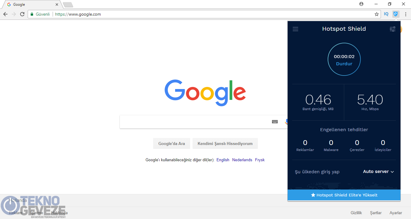
Task: Switch Google language to Frysk
Action: click(x=260, y=160)
